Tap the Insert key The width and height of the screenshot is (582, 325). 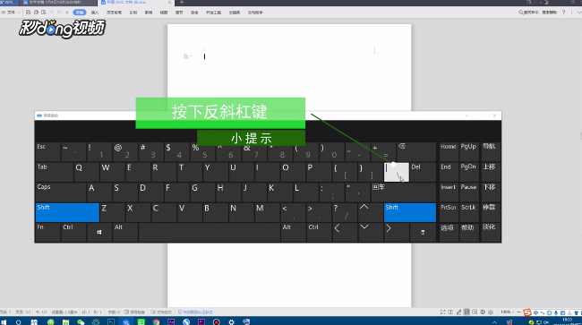(x=449, y=192)
